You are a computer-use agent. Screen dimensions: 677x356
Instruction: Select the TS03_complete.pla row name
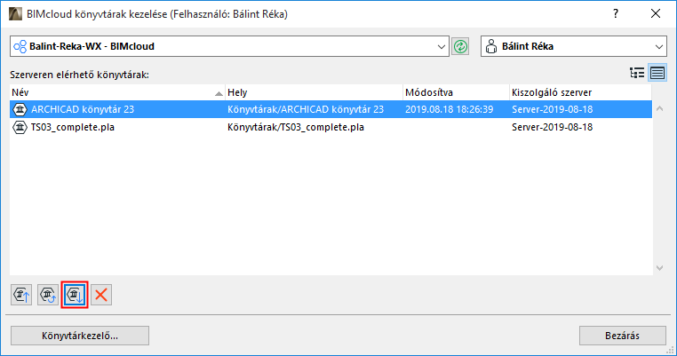click(73, 127)
